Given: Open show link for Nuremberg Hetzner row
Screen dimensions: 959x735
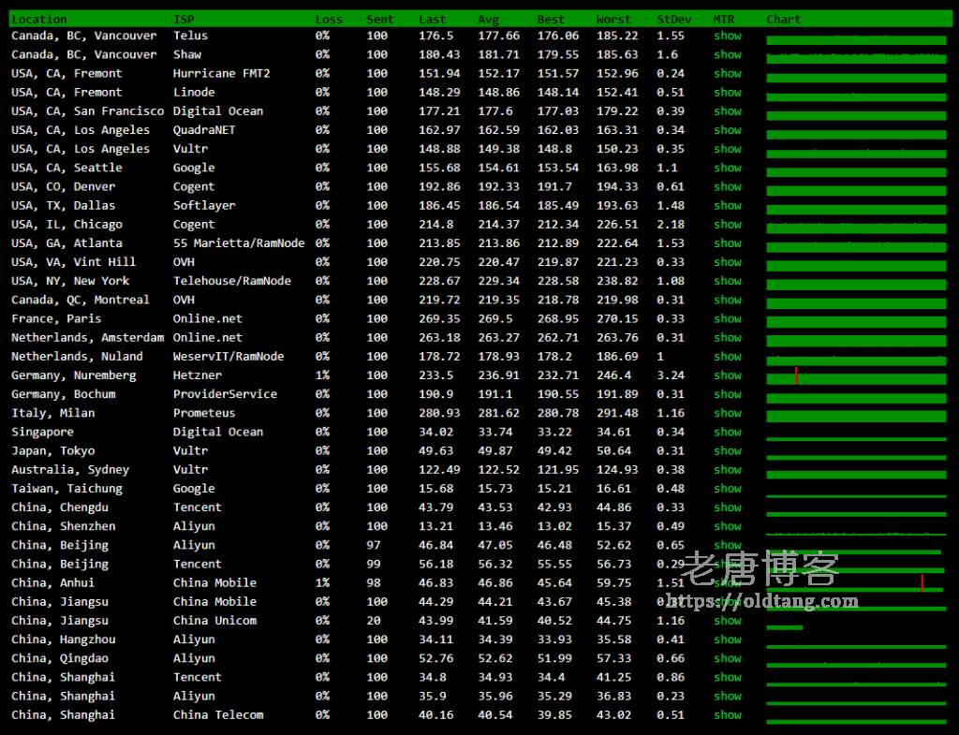Looking at the screenshot, I should pyautogui.click(x=727, y=375).
